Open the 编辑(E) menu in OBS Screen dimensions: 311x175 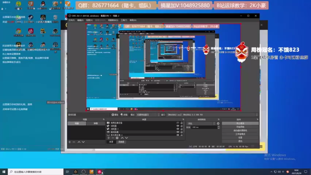click(80, 20)
